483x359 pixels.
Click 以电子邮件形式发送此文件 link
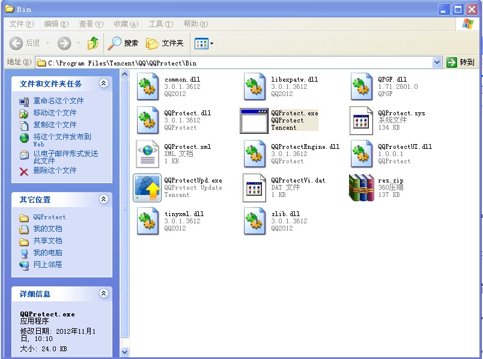[65, 157]
